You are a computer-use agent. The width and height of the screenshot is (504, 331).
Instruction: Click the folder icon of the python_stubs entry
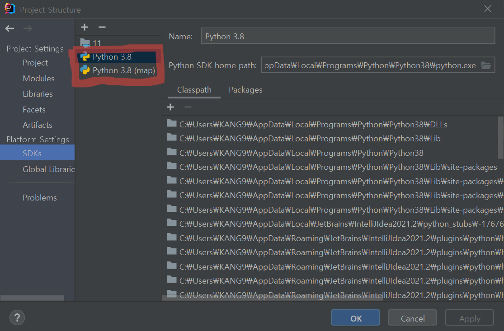coord(172,223)
